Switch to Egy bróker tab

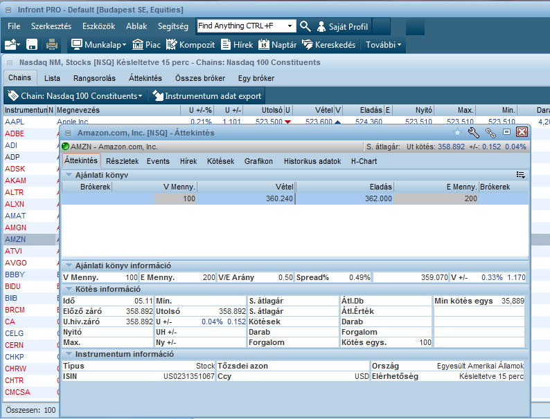click(256, 78)
